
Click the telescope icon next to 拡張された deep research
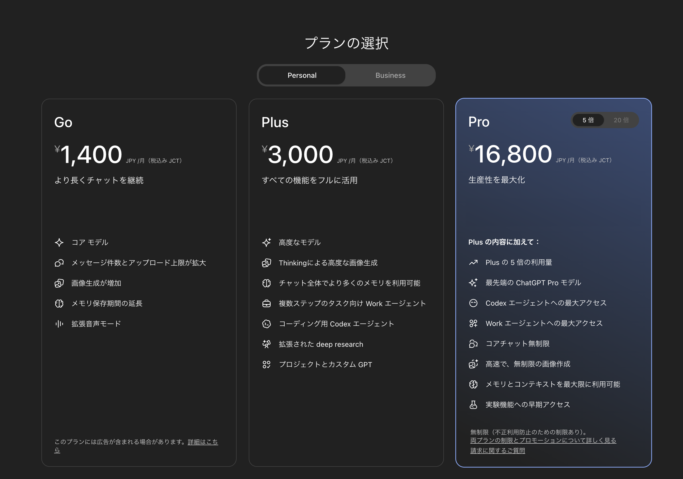pos(267,344)
